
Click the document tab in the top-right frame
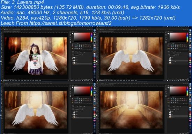pyautogui.click(x=106, y=31)
